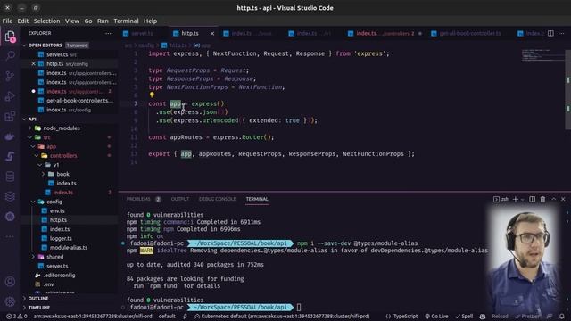The image size is (571, 321).
Task: Split the editor to the right
Action: (550, 33)
